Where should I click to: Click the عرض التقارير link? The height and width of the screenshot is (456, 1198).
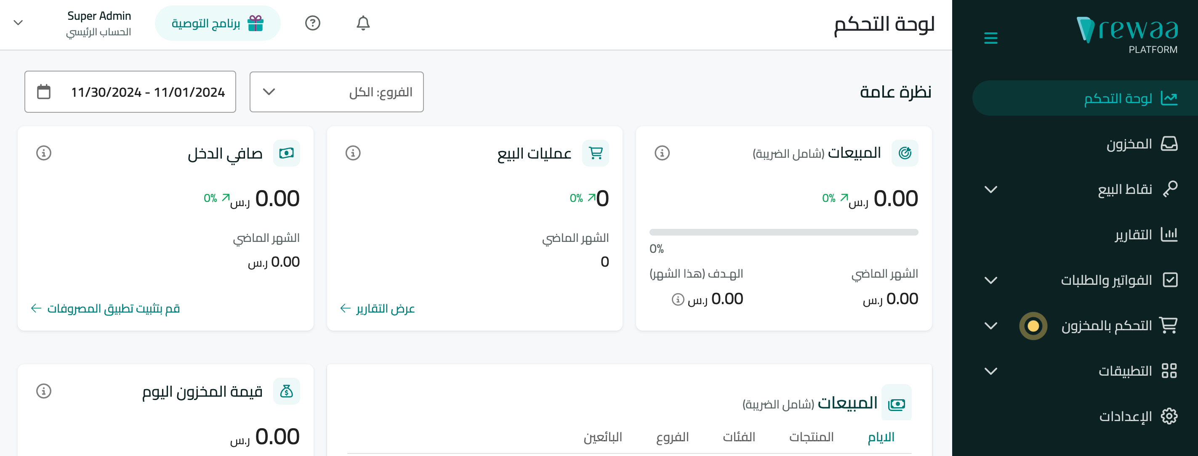tap(377, 309)
